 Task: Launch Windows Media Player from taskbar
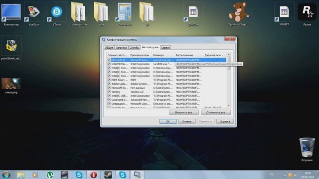point(35,175)
